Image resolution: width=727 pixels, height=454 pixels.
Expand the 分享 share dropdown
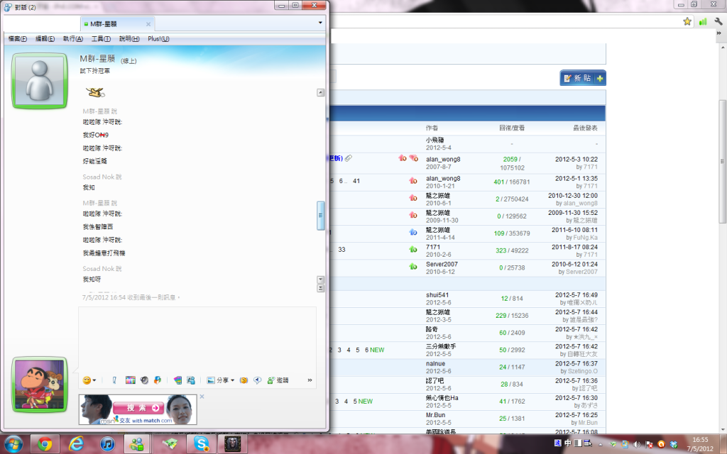tap(221, 380)
